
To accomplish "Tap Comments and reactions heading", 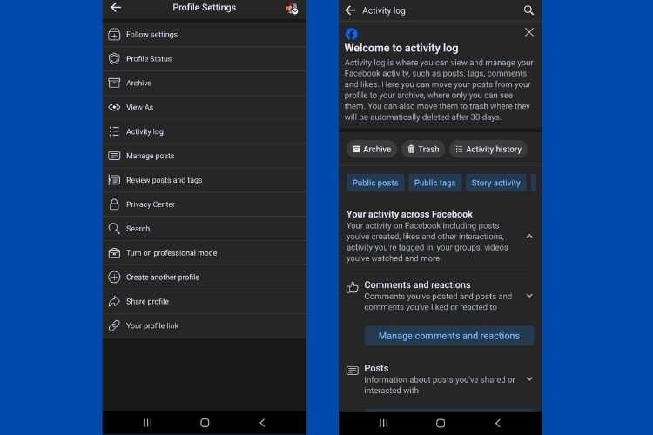I will pyautogui.click(x=417, y=284).
